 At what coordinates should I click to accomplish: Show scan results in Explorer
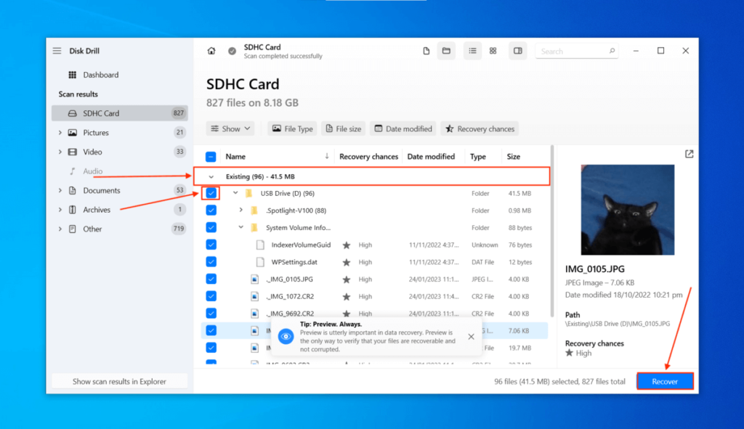[x=119, y=380]
